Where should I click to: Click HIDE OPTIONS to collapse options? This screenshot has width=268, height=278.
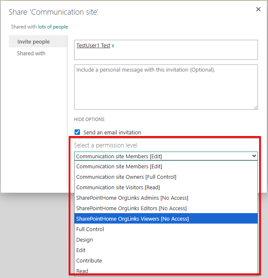point(89,119)
